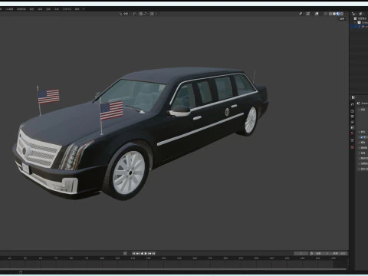Open transform orientation selector
Screen dimensions: 368x276
(125, 14)
